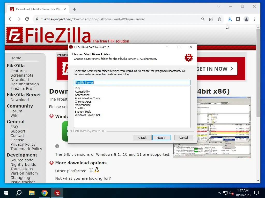Image resolution: width=265 pixels, height=198 pixels.
Task: Open the Features link in the sidebar
Action: pyautogui.click(x=18, y=71)
